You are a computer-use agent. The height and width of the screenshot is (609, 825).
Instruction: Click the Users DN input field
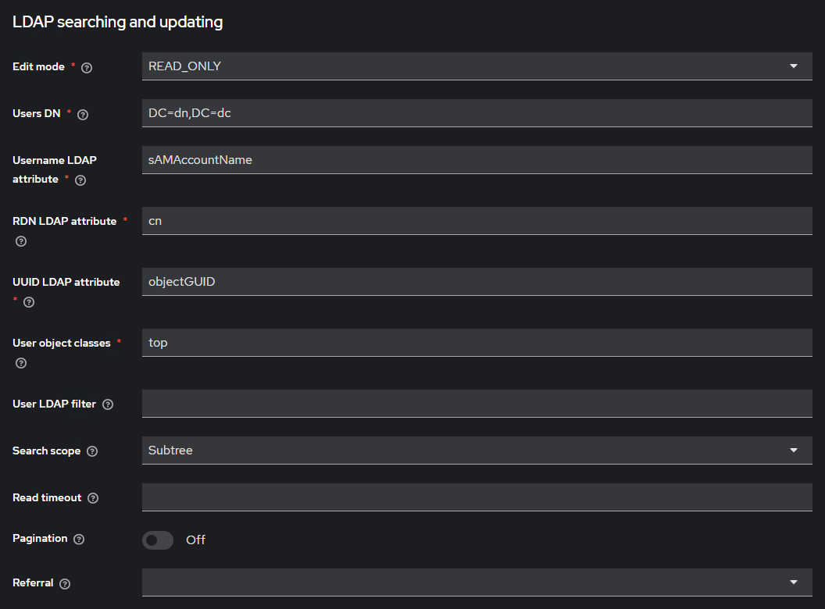point(477,113)
